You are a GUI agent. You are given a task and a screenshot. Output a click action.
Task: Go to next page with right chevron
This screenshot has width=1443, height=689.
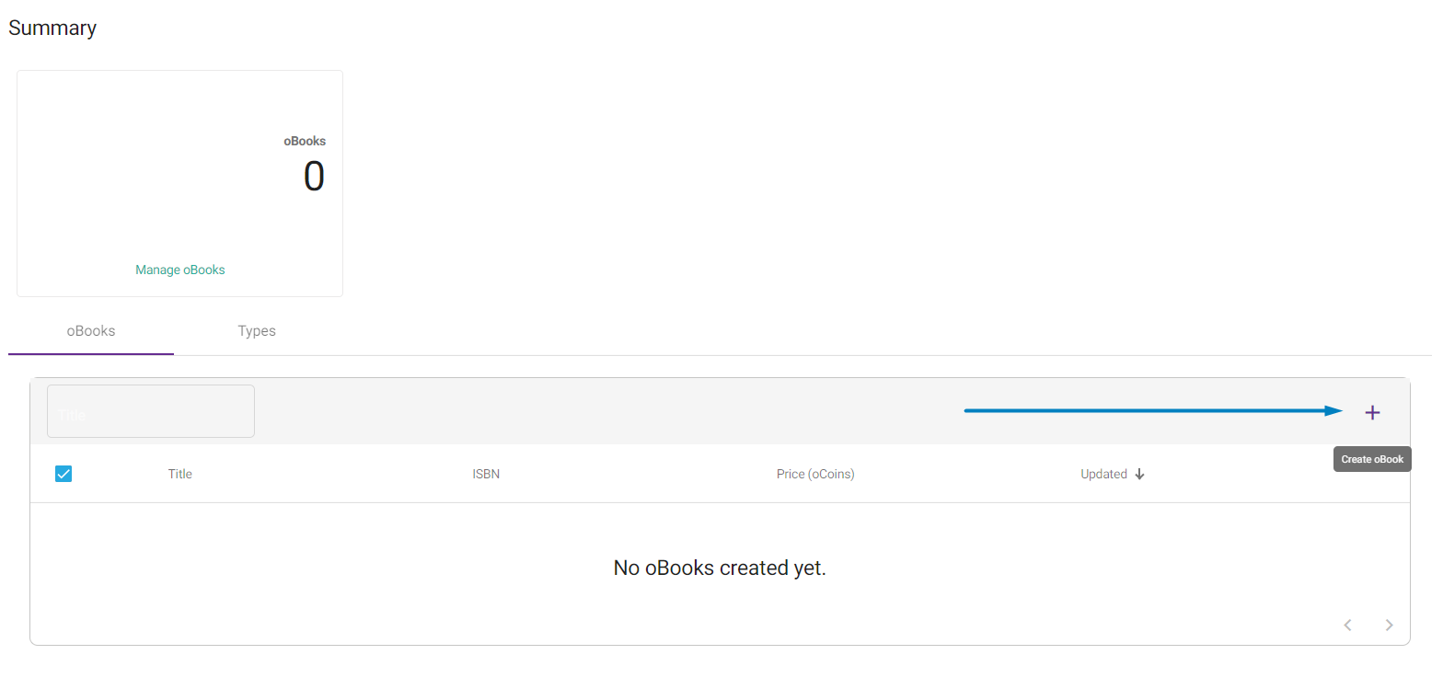pos(1390,626)
